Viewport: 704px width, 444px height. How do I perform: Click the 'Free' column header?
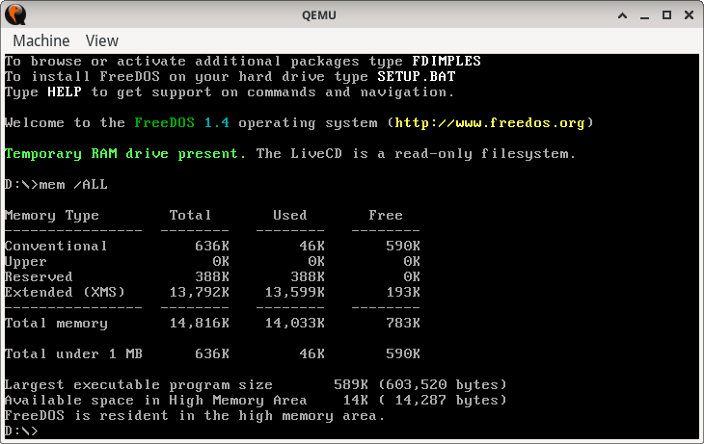[x=386, y=216]
